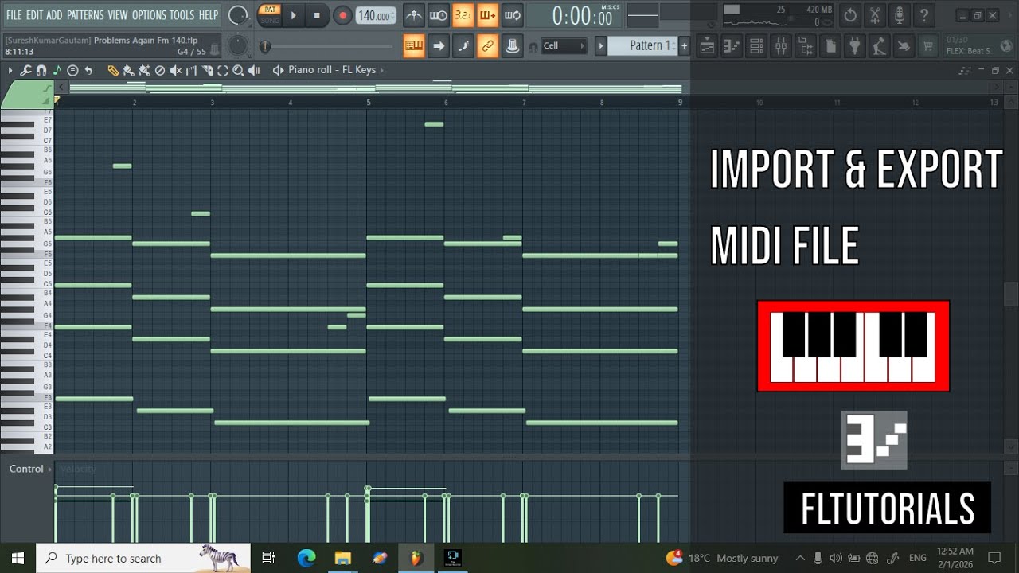
Task: Arm the record button
Action: click(x=342, y=15)
